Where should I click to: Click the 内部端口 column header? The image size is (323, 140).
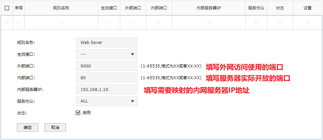[x=159, y=8]
